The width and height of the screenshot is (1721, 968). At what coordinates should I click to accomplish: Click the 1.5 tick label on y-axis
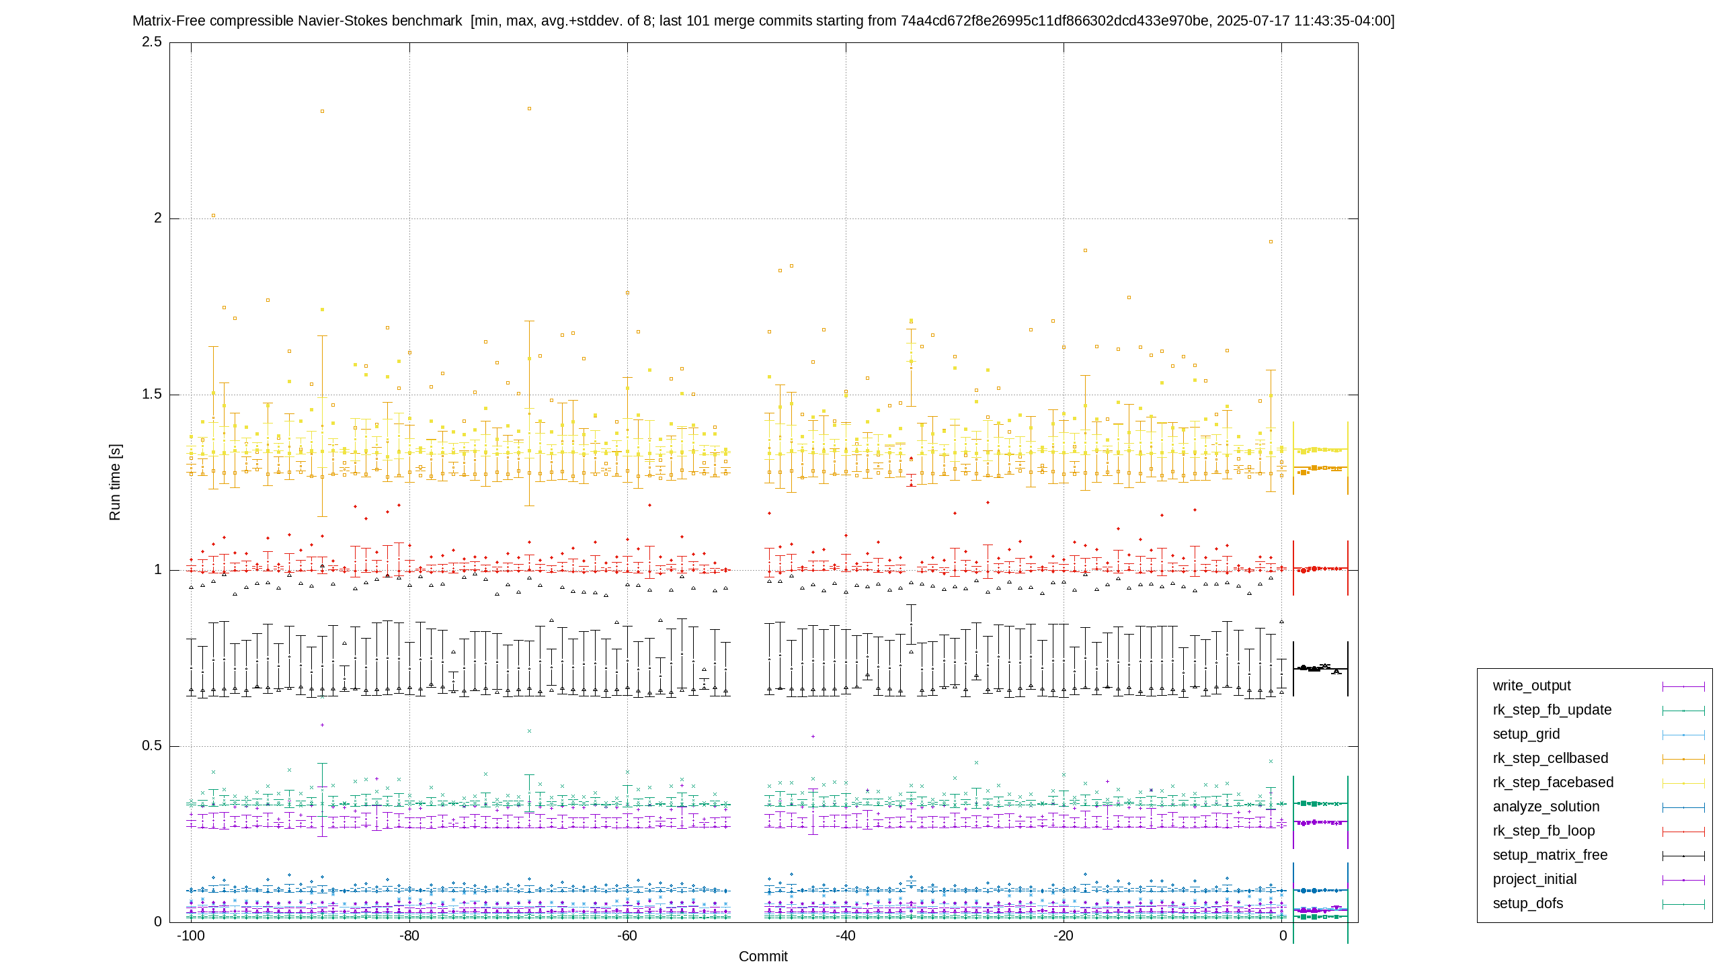coord(152,394)
